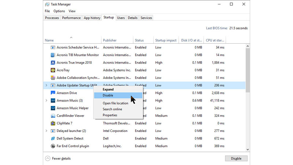The width and height of the screenshot is (293, 165).
Task: Switch to the Details tab
Action: (x=133, y=18)
